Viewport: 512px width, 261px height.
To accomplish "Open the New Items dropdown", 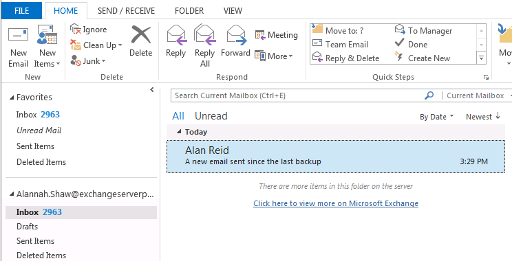I will [47, 58].
